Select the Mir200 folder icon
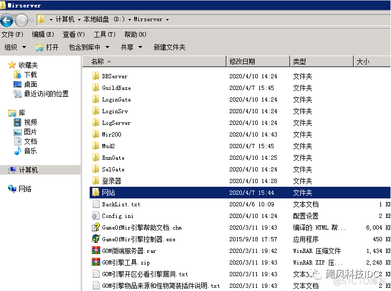This screenshot has height=291, width=391. coord(95,134)
